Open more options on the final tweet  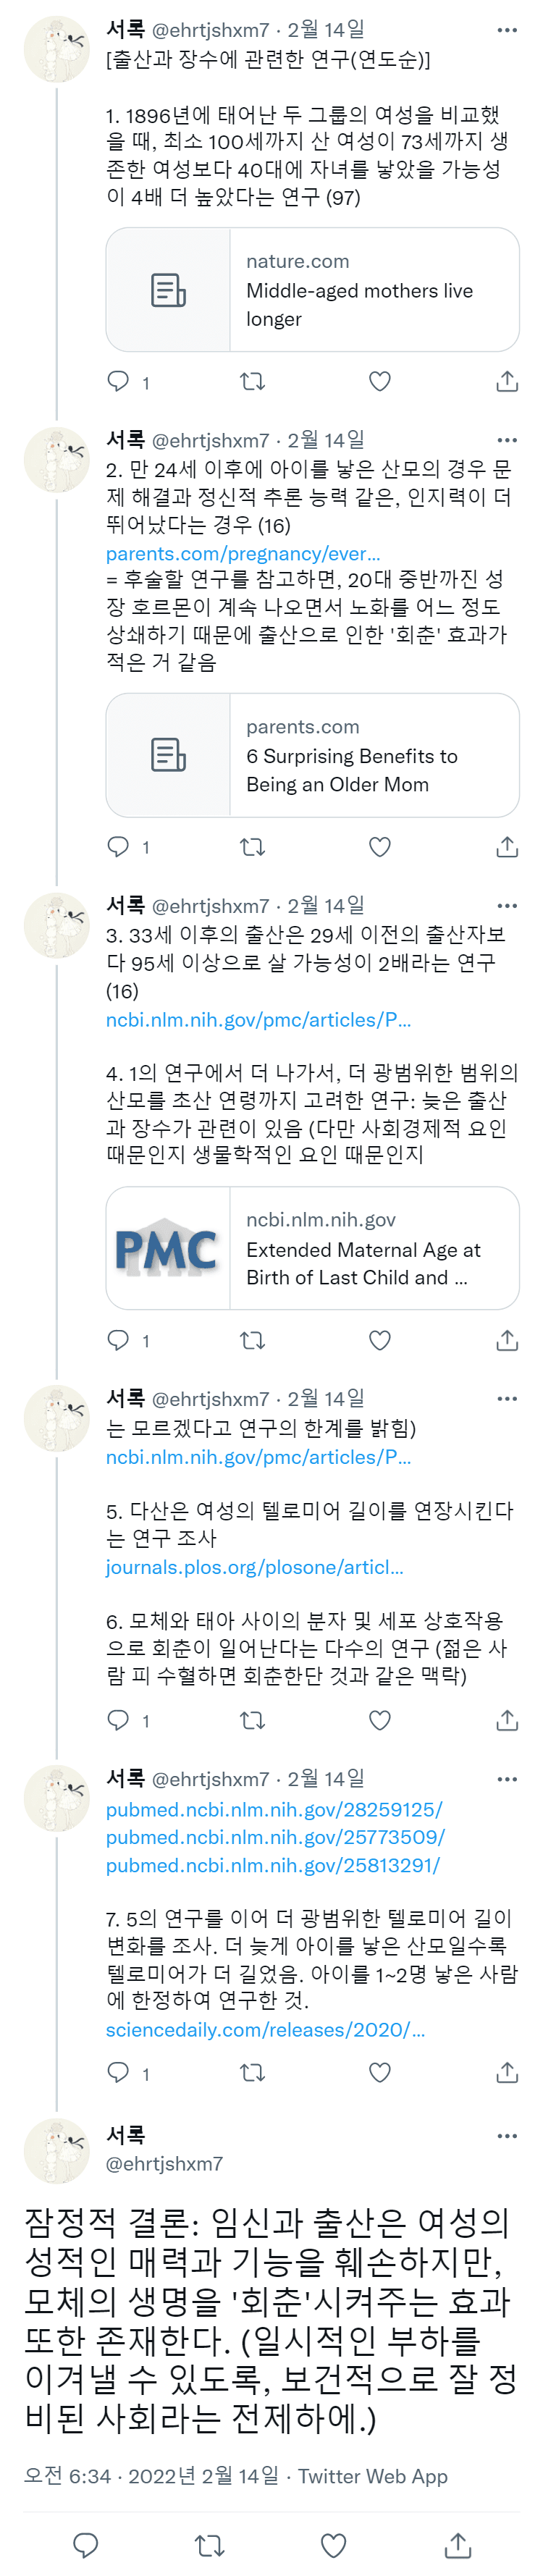coord(507,2136)
